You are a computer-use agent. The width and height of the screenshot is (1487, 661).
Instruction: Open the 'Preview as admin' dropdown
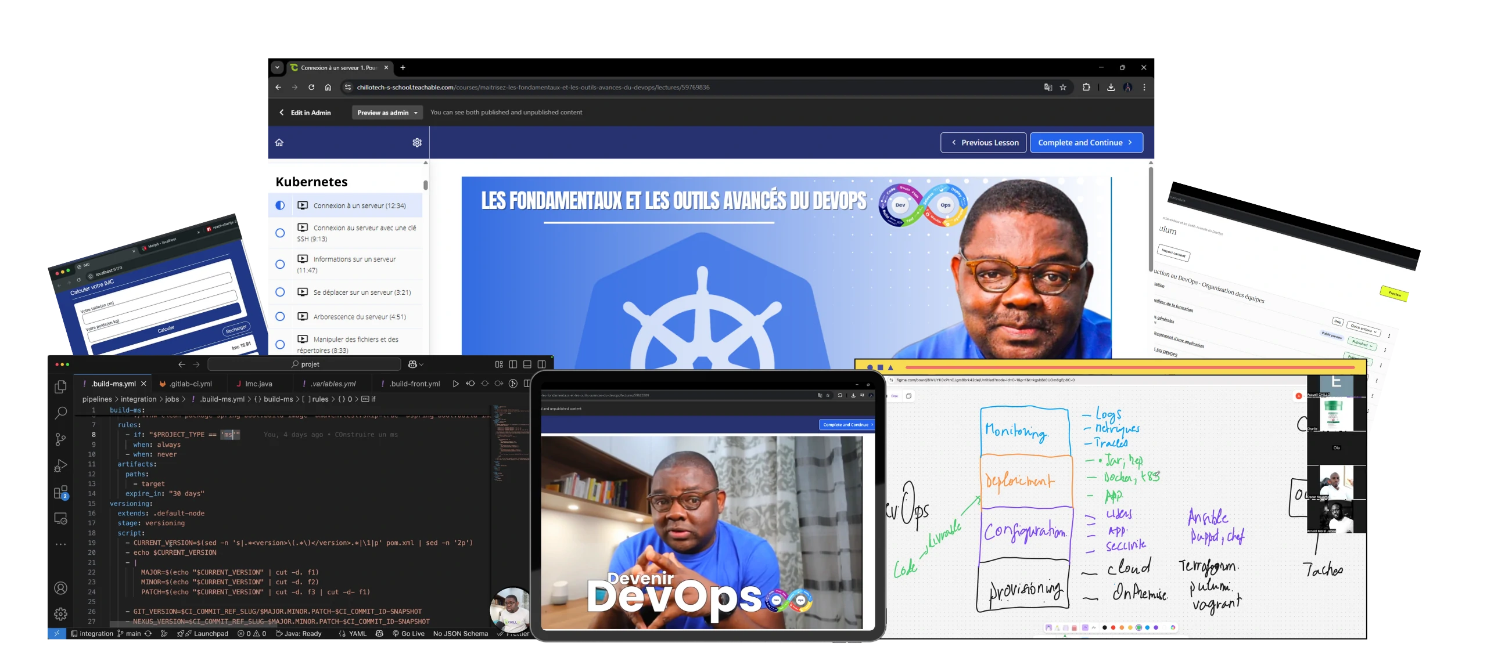pyautogui.click(x=387, y=113)
